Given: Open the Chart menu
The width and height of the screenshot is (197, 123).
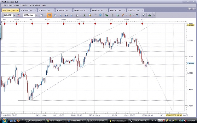Looking at the screenshot, I should (x=10, y=5).
